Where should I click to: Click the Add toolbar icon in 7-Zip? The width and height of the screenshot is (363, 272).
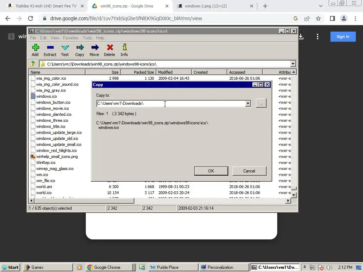pos(35,50)
